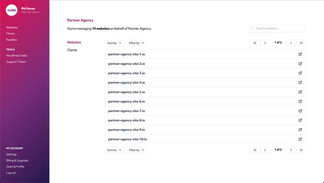
Task: Click the search magnifier icon
Action: 252,28
